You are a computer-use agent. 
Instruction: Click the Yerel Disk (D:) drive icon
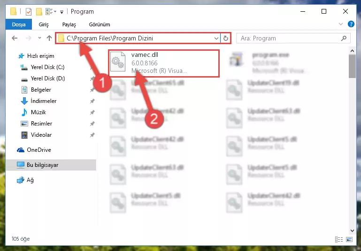pos(24,79)
